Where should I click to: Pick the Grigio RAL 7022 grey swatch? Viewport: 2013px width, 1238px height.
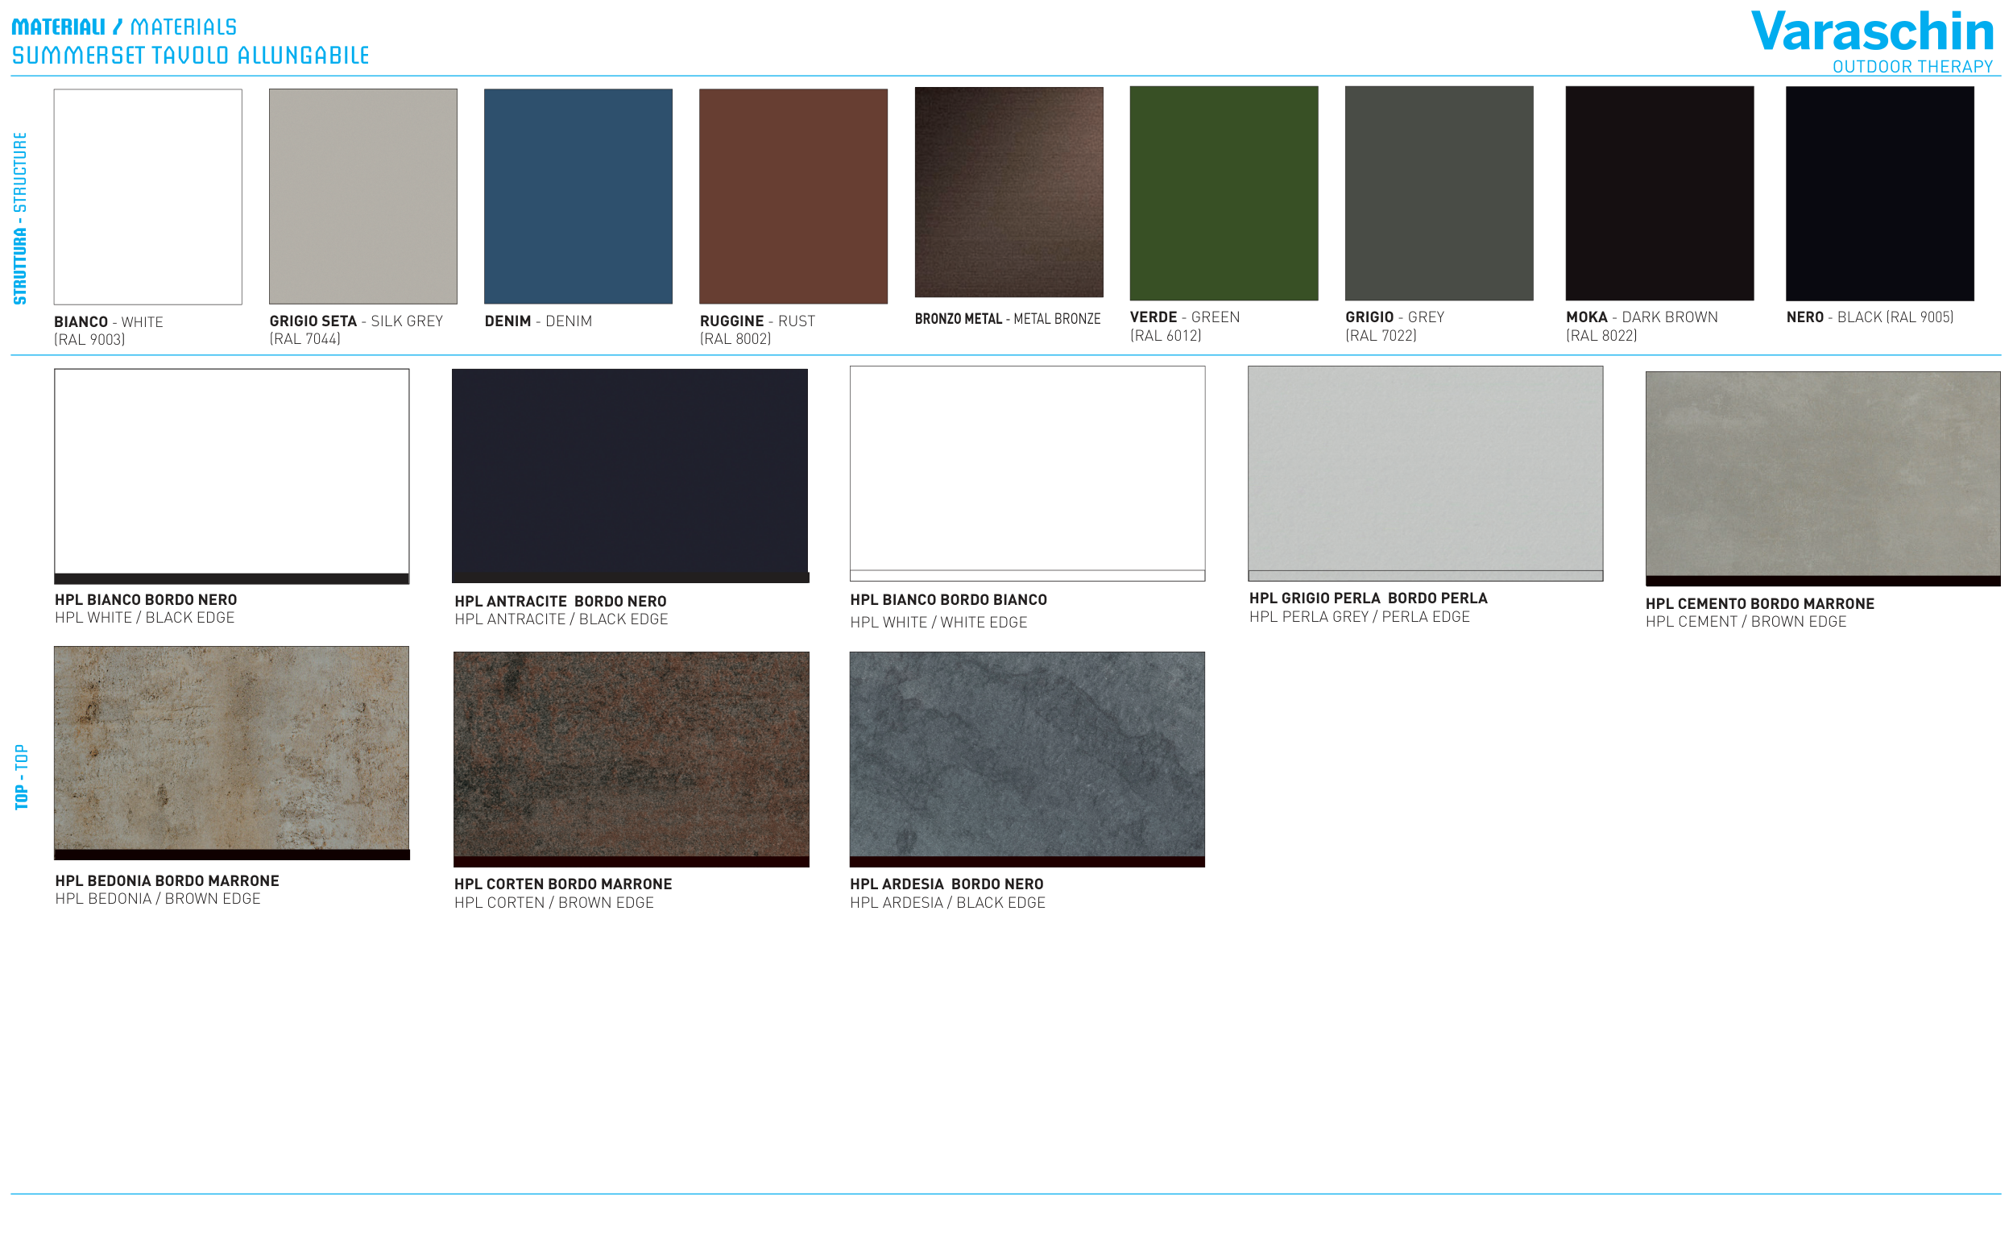click(x=1440, y=193)
